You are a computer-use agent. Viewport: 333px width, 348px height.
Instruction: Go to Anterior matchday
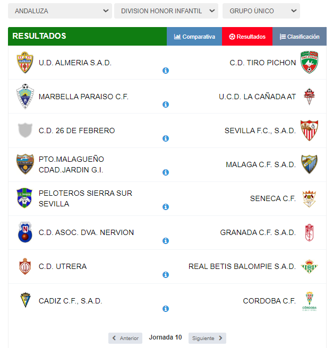pos(125,338)
